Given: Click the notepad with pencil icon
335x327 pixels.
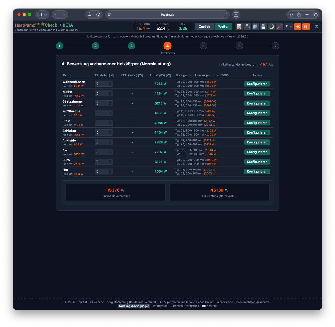Looking at the screenshot, I should (239, 27).
